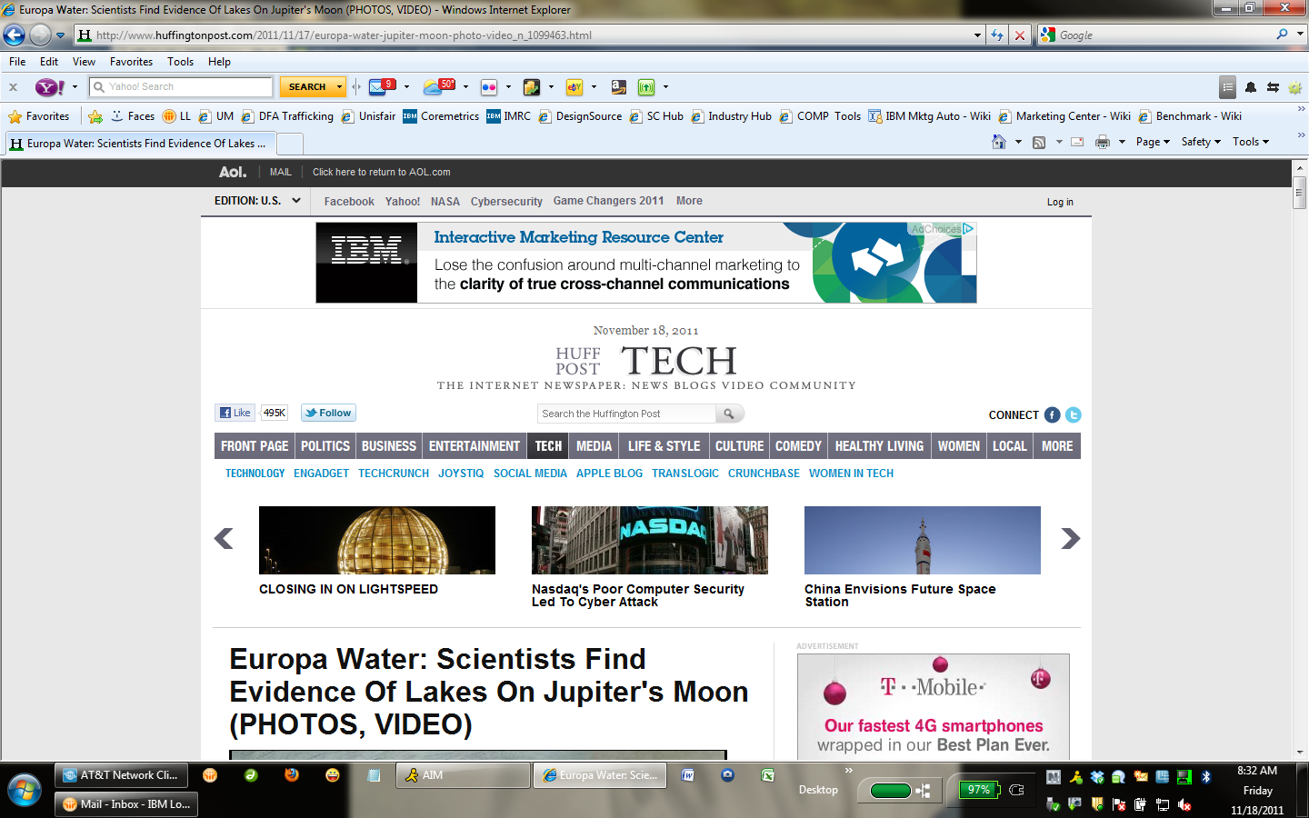
Task: Click the Amazon toolbar icon
Action: tap(618, 87)
